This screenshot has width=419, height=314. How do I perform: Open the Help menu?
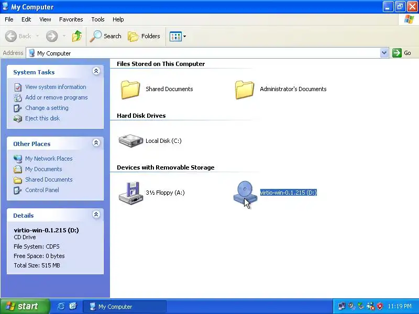coord(118,19)
